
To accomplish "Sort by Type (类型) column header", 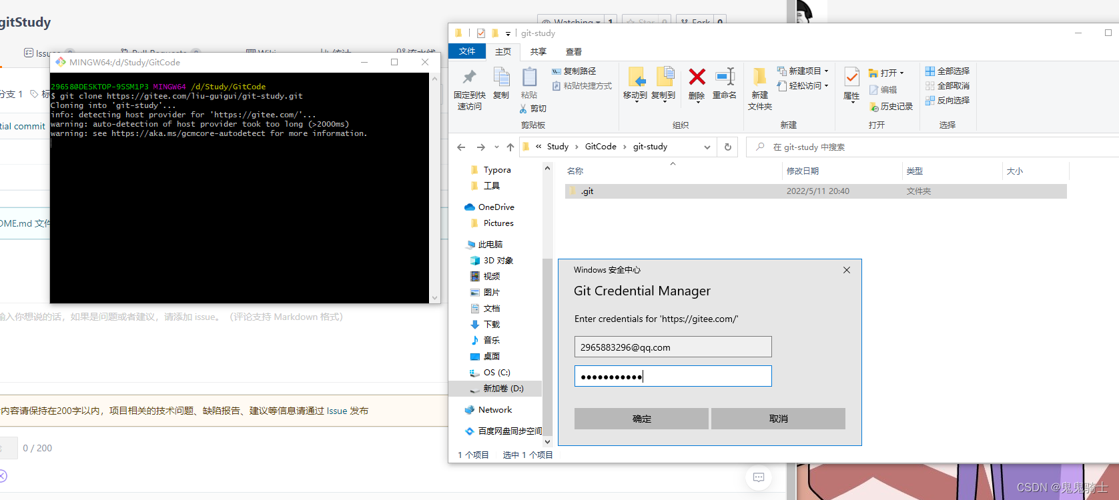I will pos(952,171).
